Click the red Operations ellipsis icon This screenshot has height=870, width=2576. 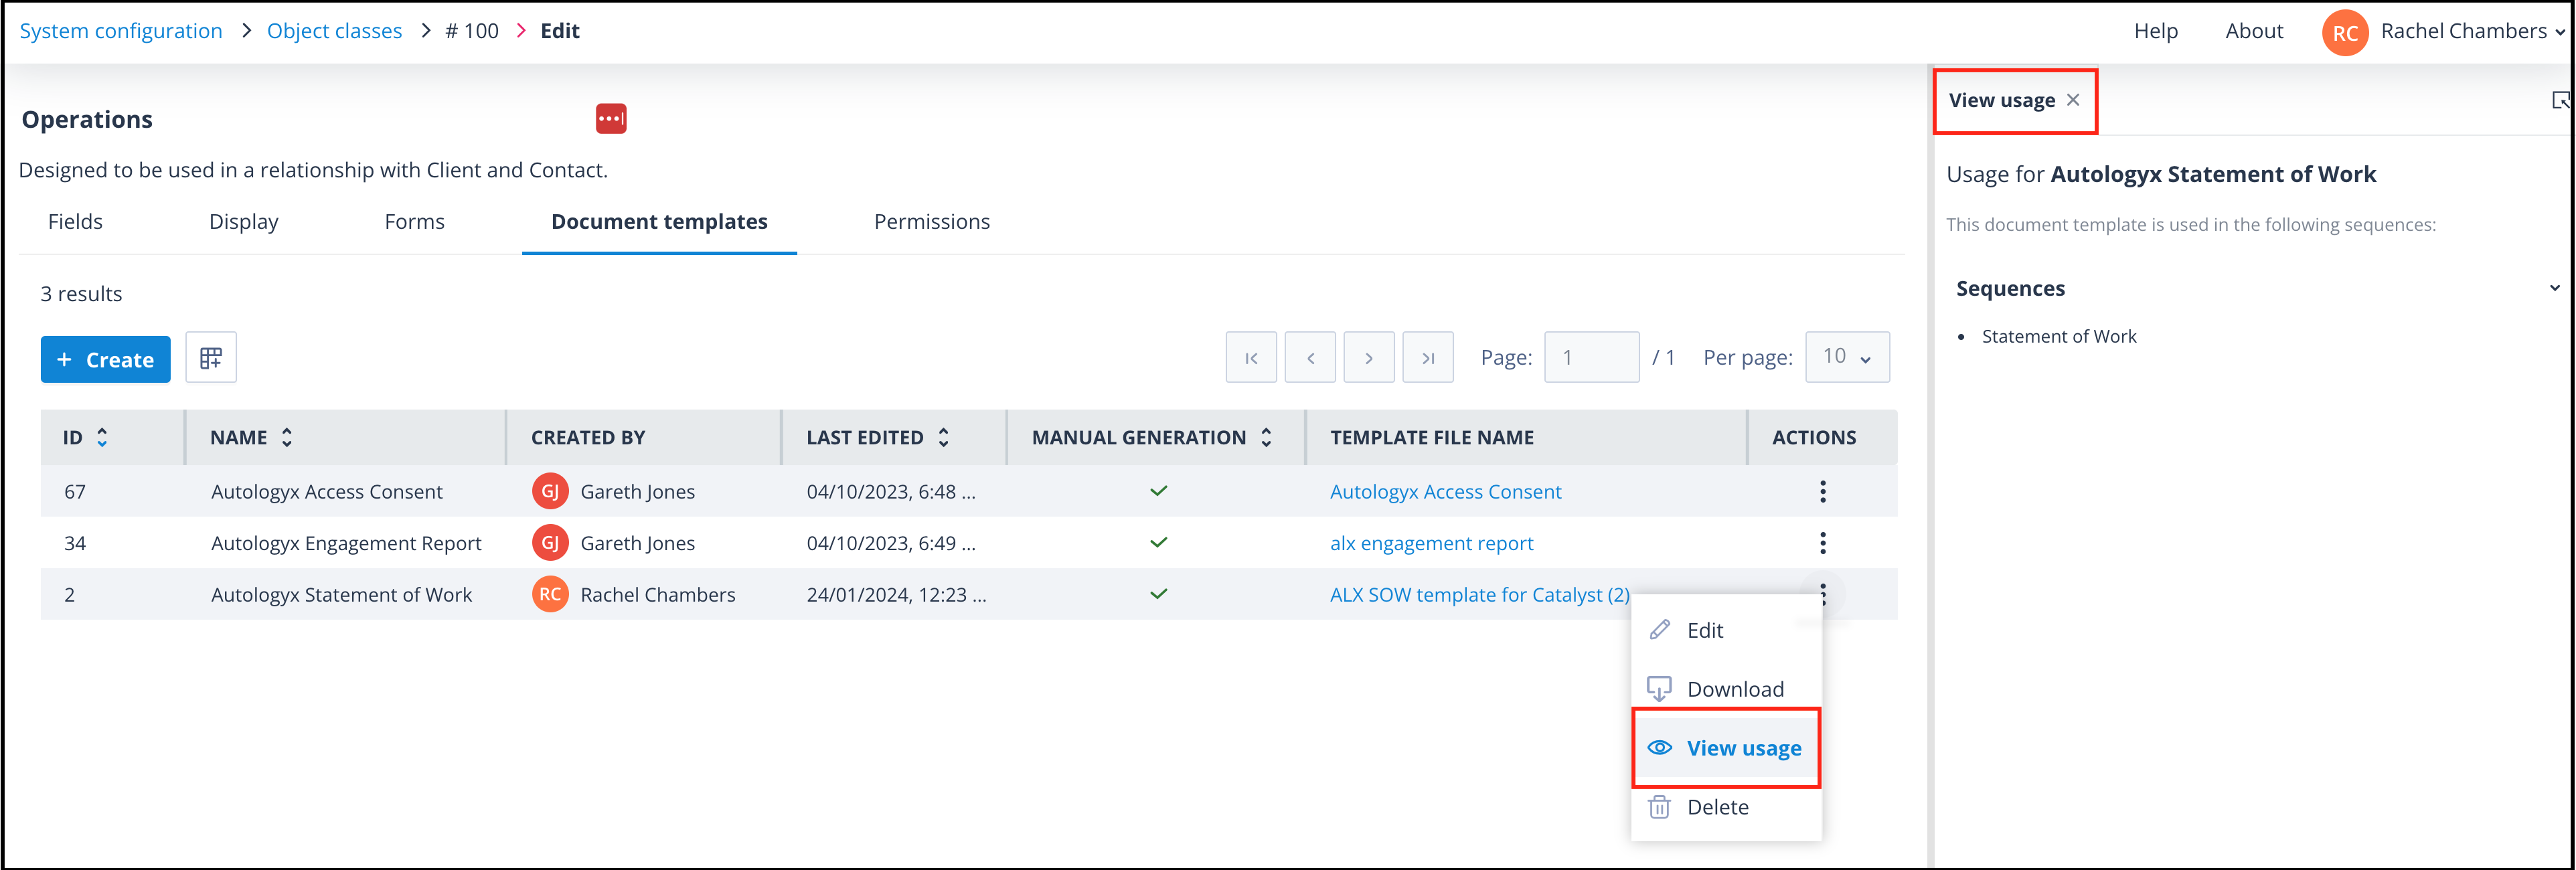(x=611, y=118)
